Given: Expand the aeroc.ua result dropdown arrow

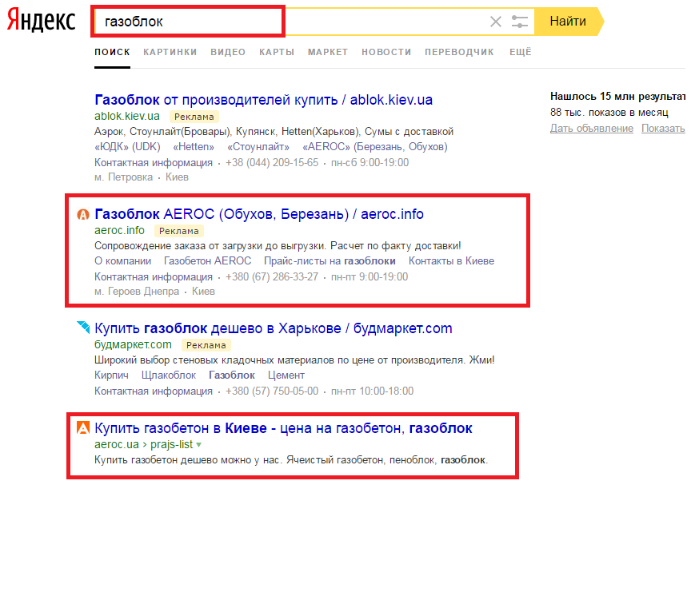Looking at the screenshot, I should tap(199, 444).
